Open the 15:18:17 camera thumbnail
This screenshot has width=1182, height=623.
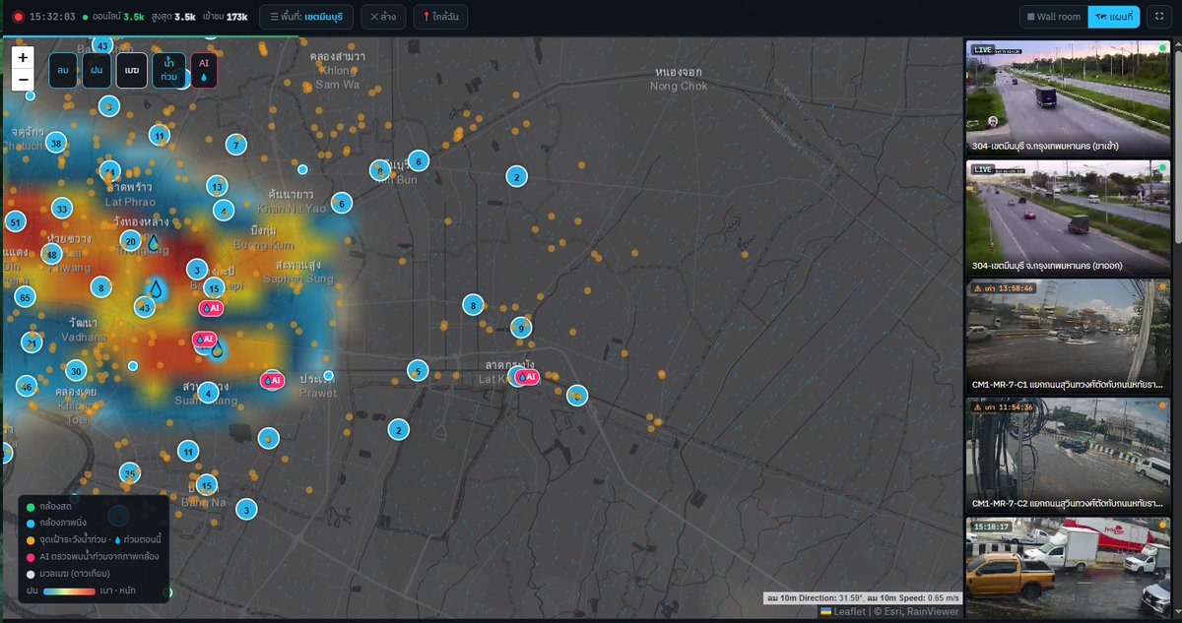pos(1068,570)
